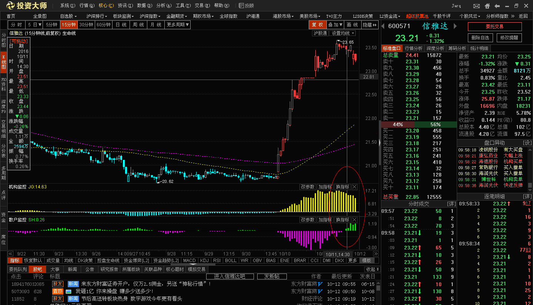Expand 隐藏 panel arrows
Screen dimensions: 533x305
tap(370, 25)
